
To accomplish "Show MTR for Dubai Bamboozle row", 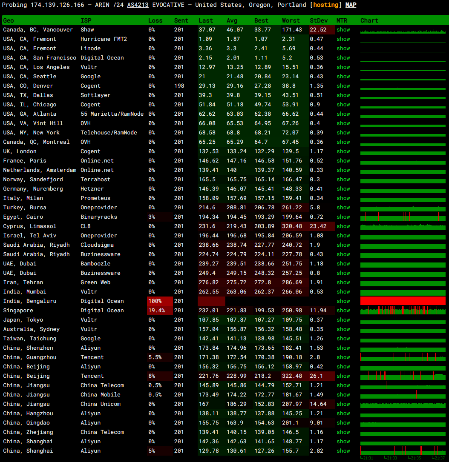I will (x=343, y=264).
